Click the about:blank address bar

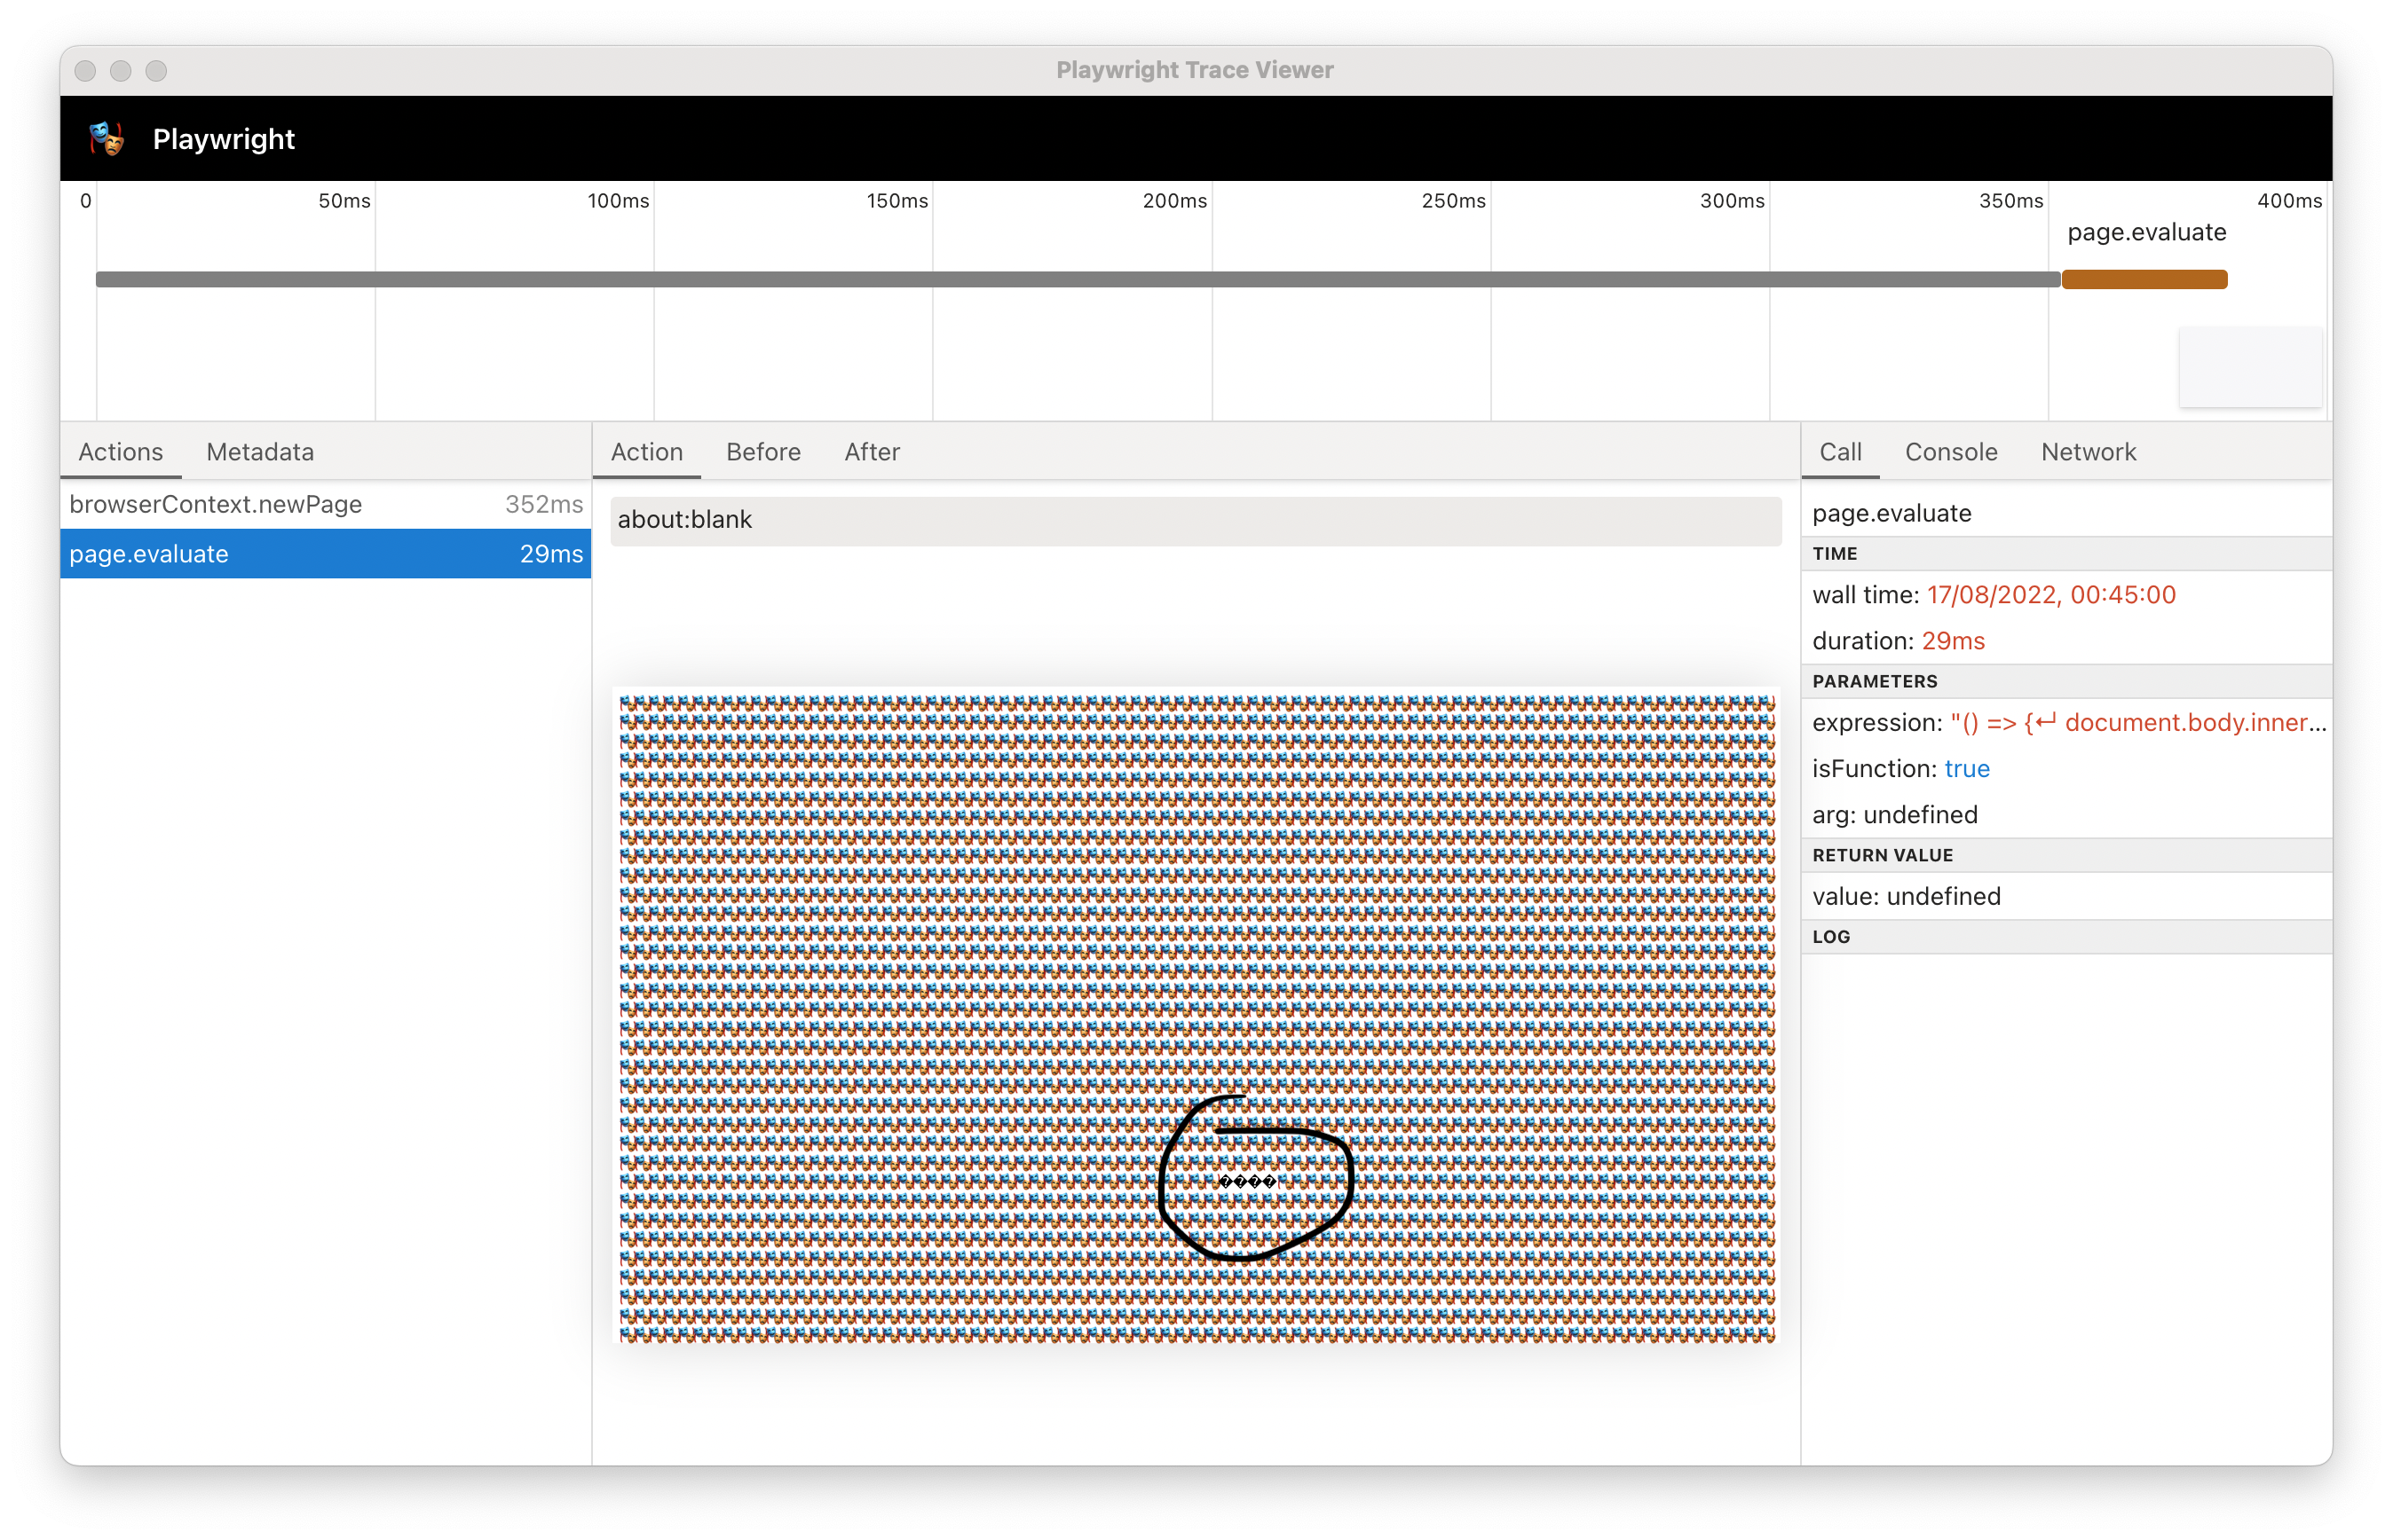pos(1190,519)
